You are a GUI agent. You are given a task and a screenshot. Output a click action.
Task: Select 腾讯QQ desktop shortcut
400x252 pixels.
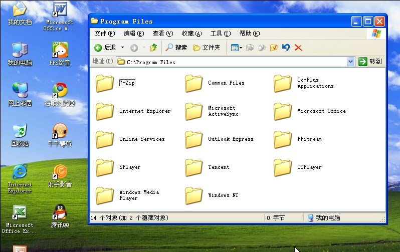[x=60, y=216]
